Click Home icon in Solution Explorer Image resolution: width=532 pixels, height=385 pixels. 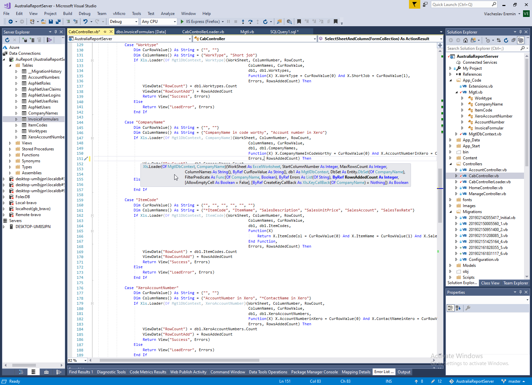click(x=465, y=40)
